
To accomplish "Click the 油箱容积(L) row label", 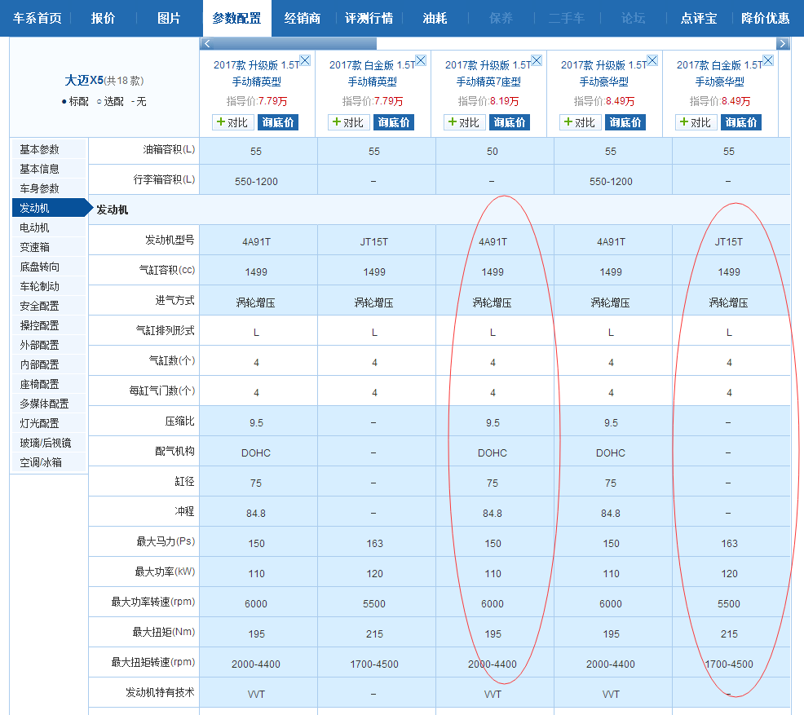I will point(170,150).
